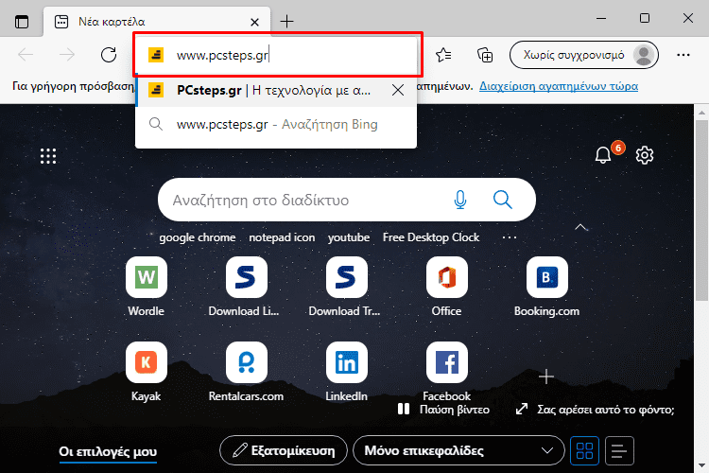Open the Favorites star icon
Image resolution: width=709 pixels, height=473 pixels.
pos(443,55)
